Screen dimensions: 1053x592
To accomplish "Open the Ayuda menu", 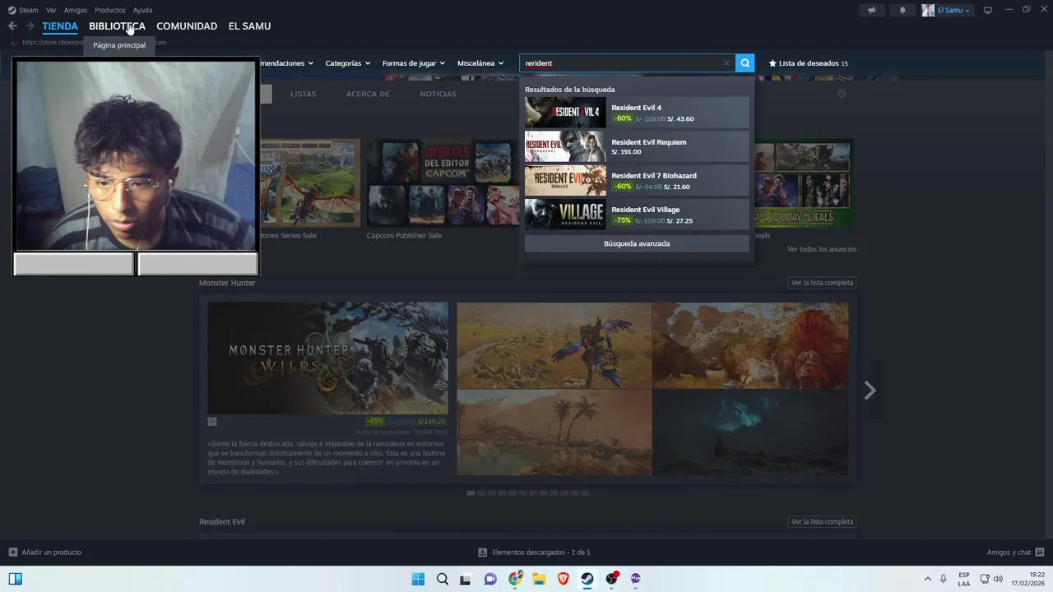I will pyautogui.click(x=142, y=10).
